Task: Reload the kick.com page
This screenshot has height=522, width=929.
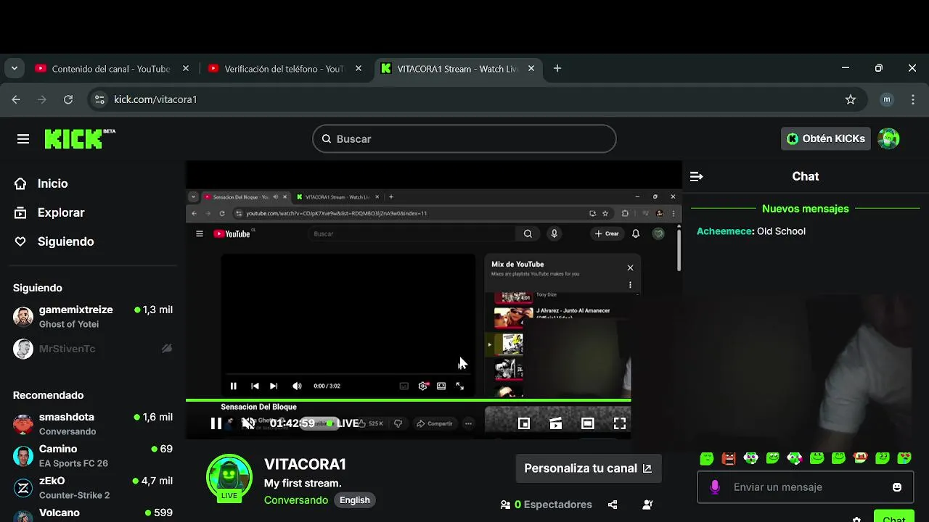Action: 68,99
